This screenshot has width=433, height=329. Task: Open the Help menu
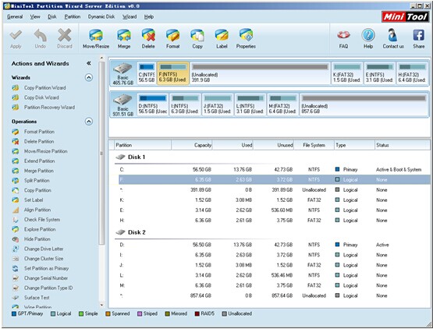point(148,17)
